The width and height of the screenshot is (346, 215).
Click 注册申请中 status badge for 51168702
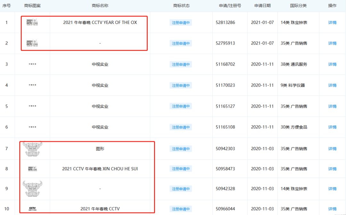[x=181, y=65]
